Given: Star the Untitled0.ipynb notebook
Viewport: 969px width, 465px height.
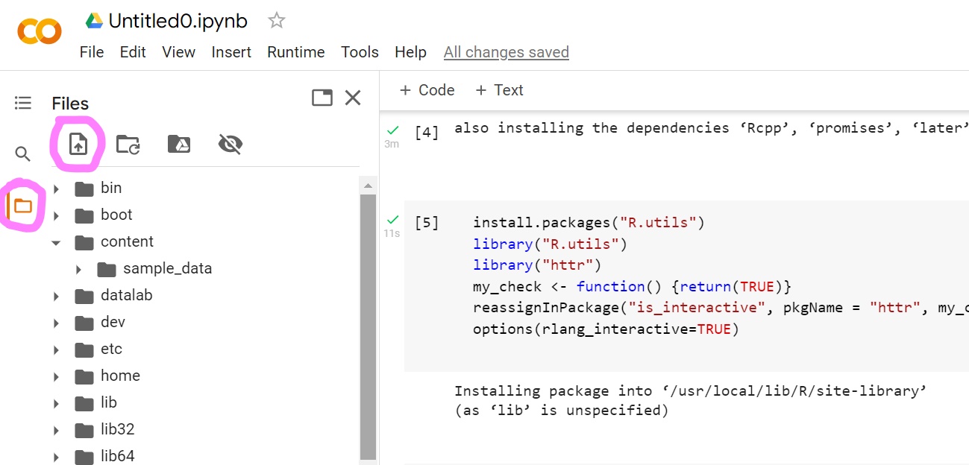Looking at the screenshot, I should [x=277, y=21].
